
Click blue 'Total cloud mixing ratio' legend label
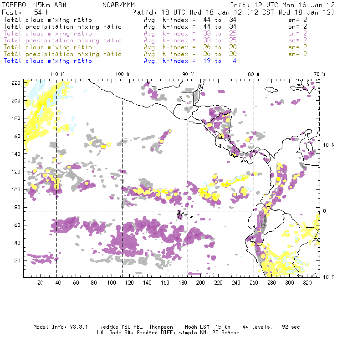48,61
